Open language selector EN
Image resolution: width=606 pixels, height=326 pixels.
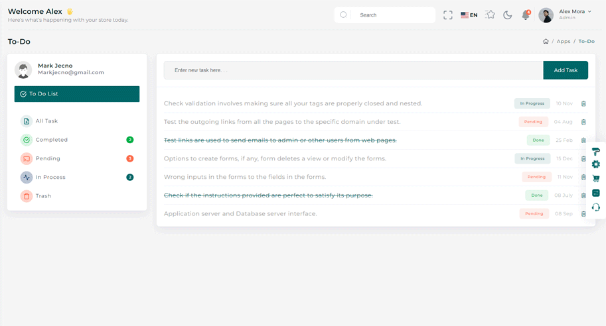pyautogui.click(x=469, y=15)
